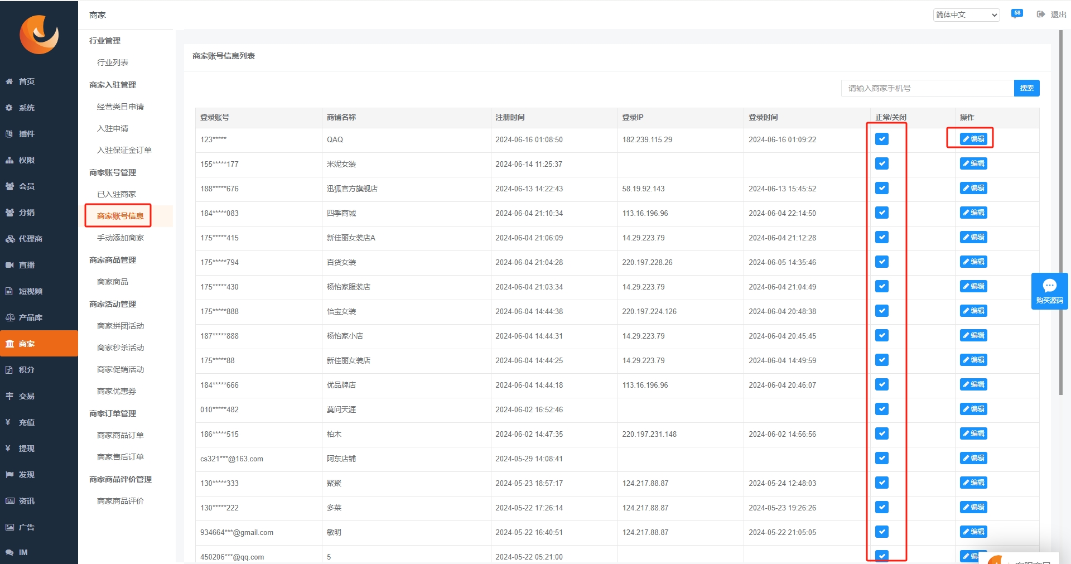This screenshot has height=564, width=1071.
Task: Click shop name 聚聚
Action: click(334, 483)
